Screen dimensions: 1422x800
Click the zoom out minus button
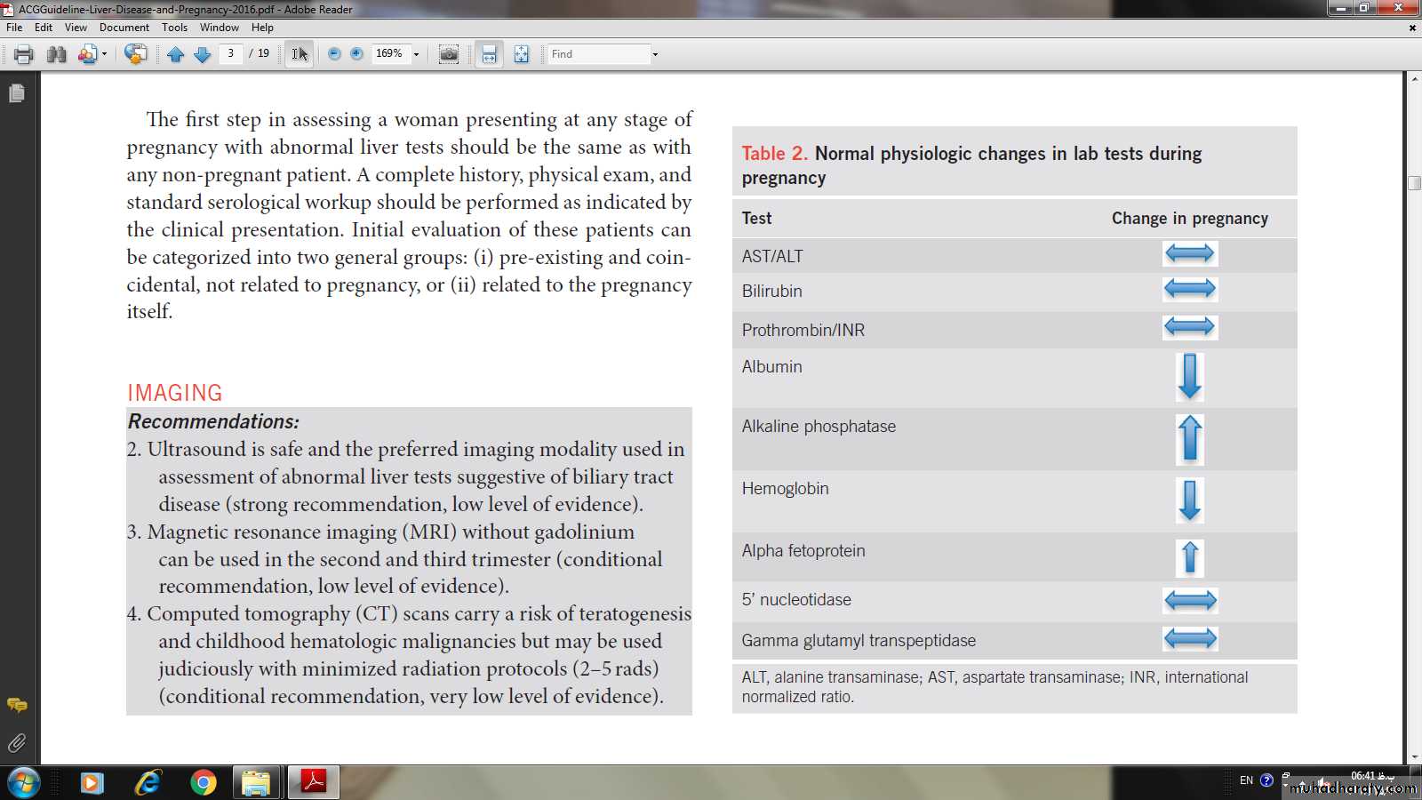click(x=334, y=54)
